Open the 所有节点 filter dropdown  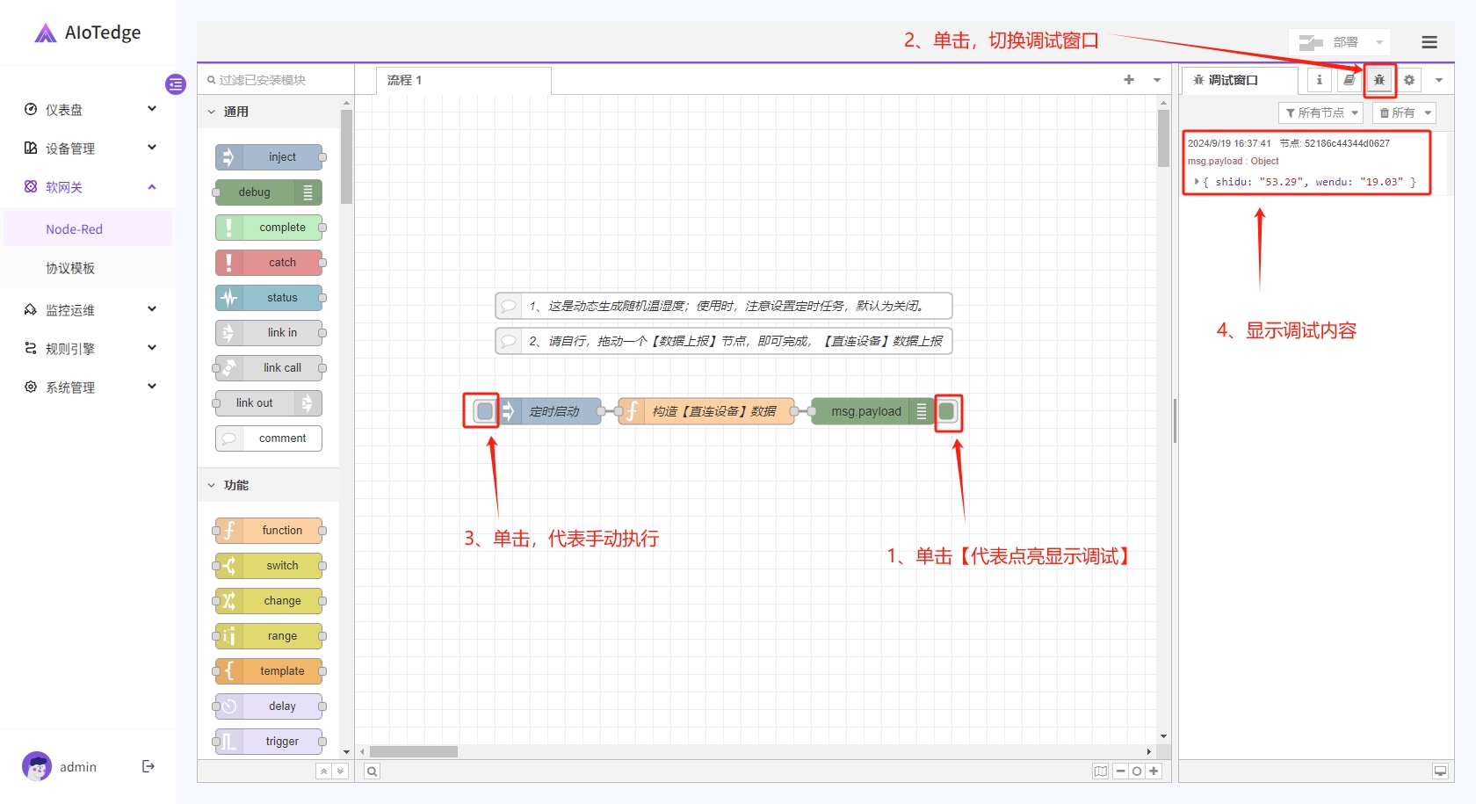coord(1320,112)
